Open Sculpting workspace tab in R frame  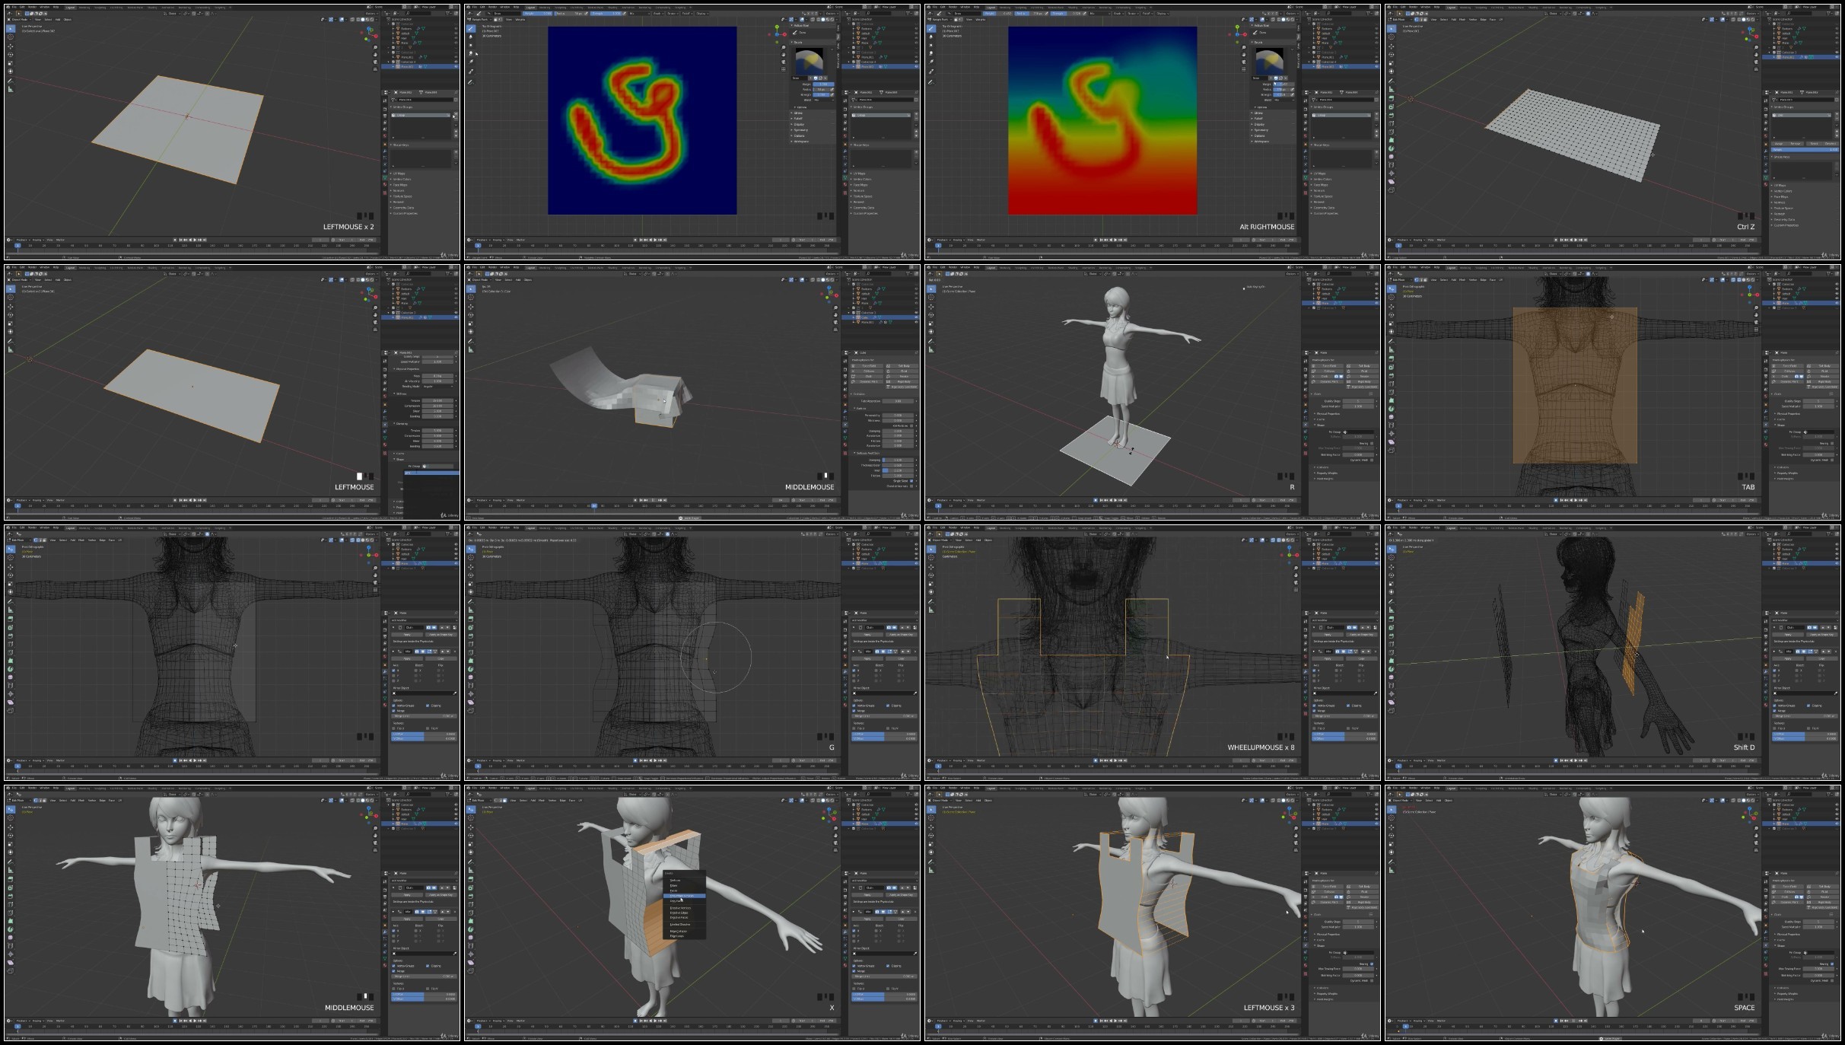[x=1020, y=268]
